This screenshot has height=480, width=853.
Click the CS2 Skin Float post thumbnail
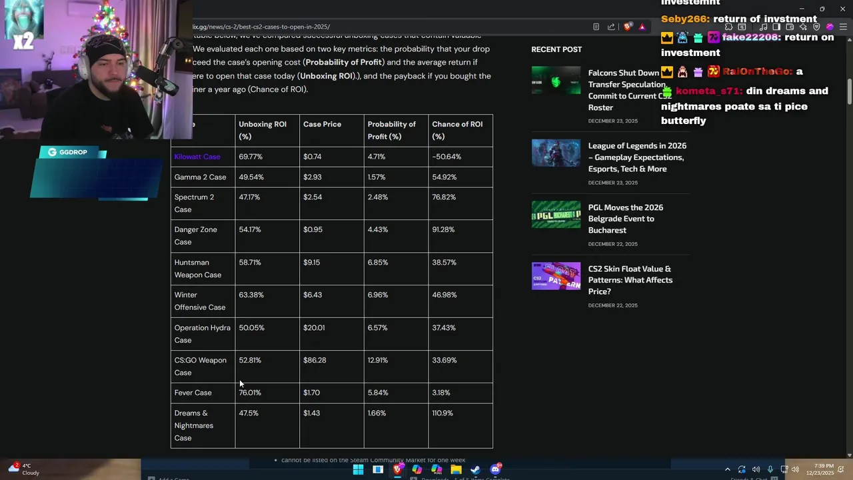[556, 275]
